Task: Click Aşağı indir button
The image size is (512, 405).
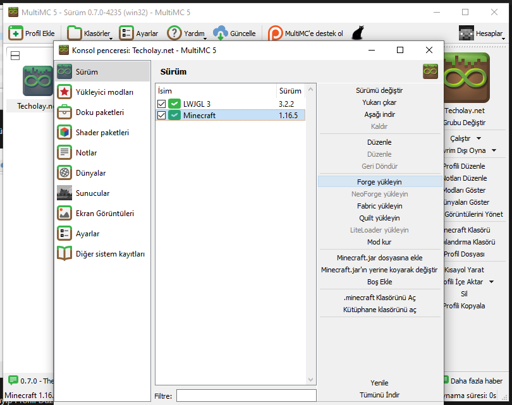Action: (x=379, y=114)
